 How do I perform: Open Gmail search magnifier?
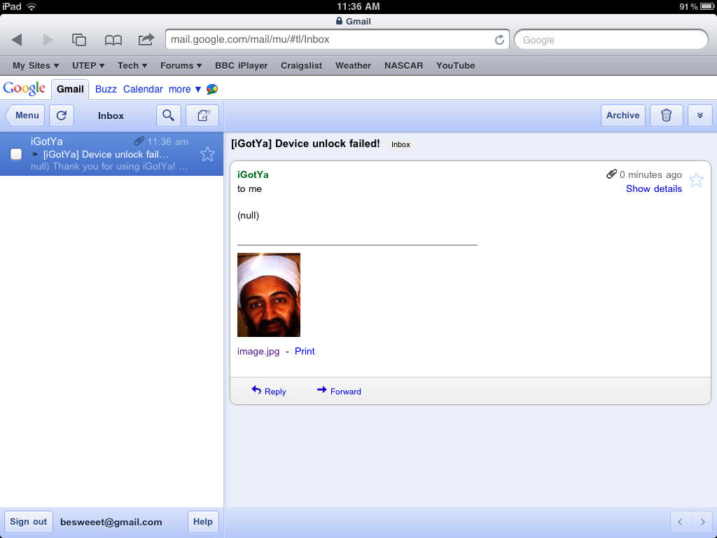(x=168, y=116)
